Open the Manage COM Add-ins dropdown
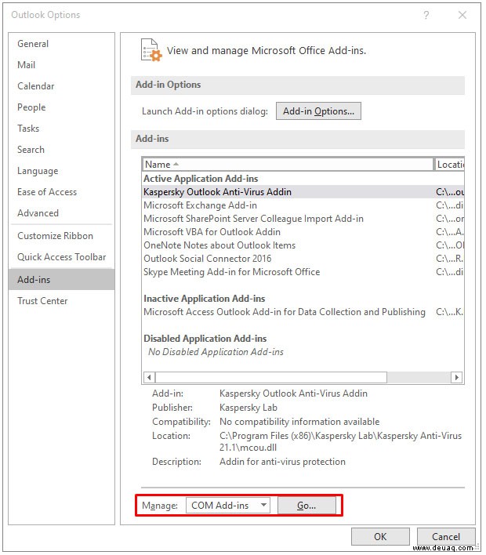 tap(228, 506)
